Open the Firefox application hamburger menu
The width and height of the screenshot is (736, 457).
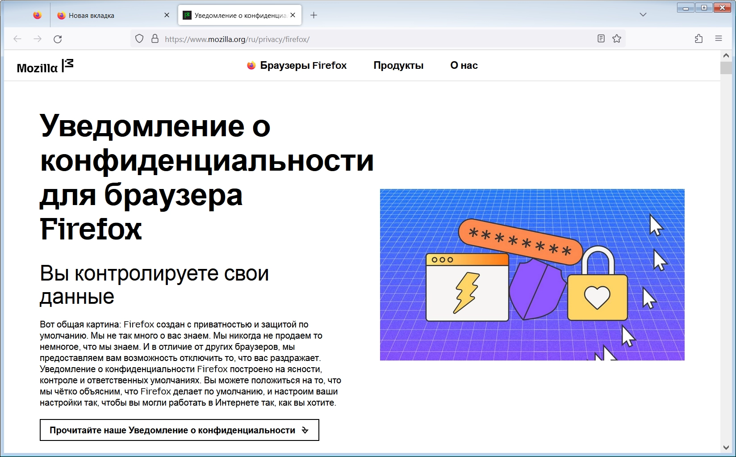719,39
